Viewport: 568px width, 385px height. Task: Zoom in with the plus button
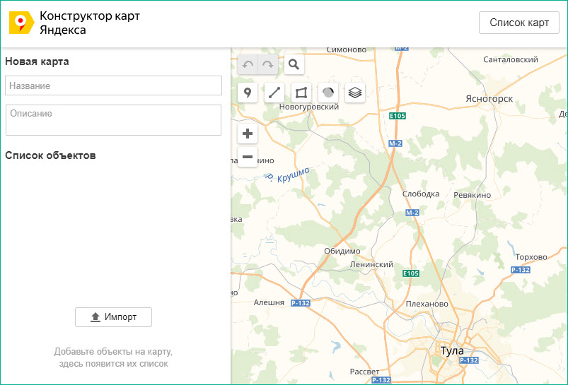tap(248, 134)
